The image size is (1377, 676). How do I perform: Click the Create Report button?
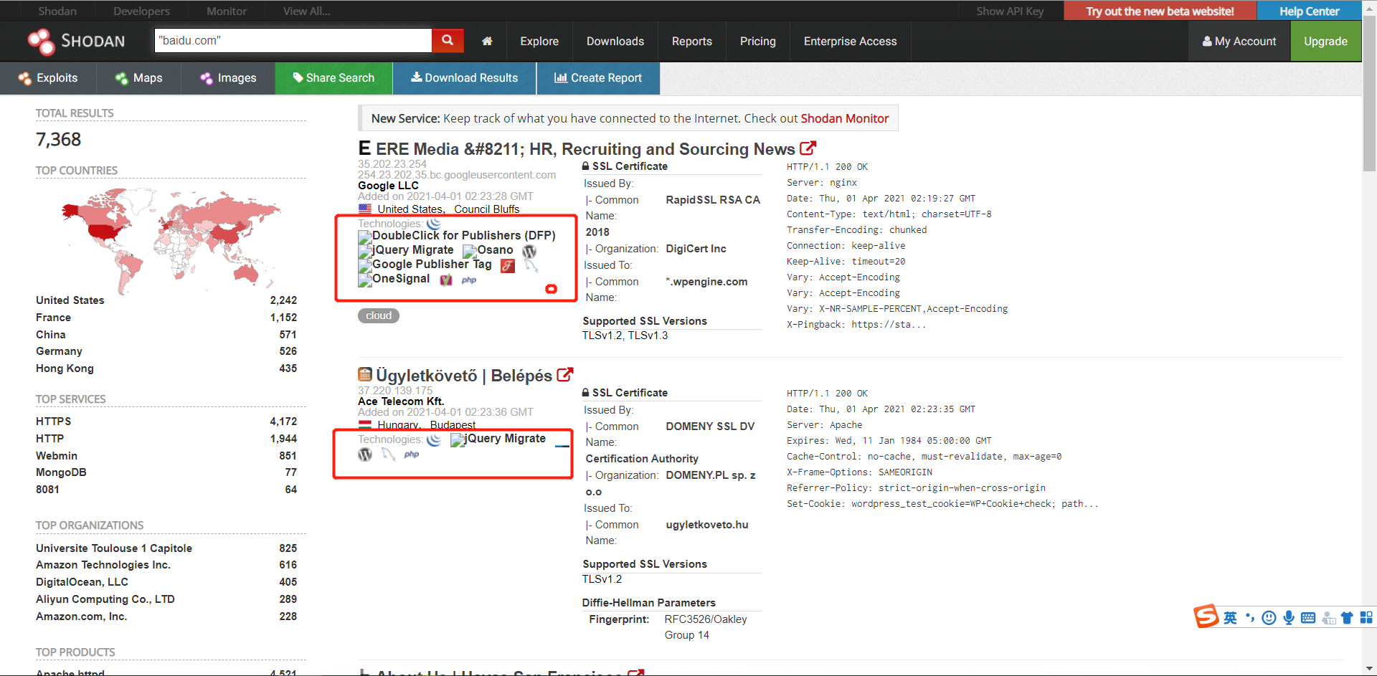coord(598,78)
